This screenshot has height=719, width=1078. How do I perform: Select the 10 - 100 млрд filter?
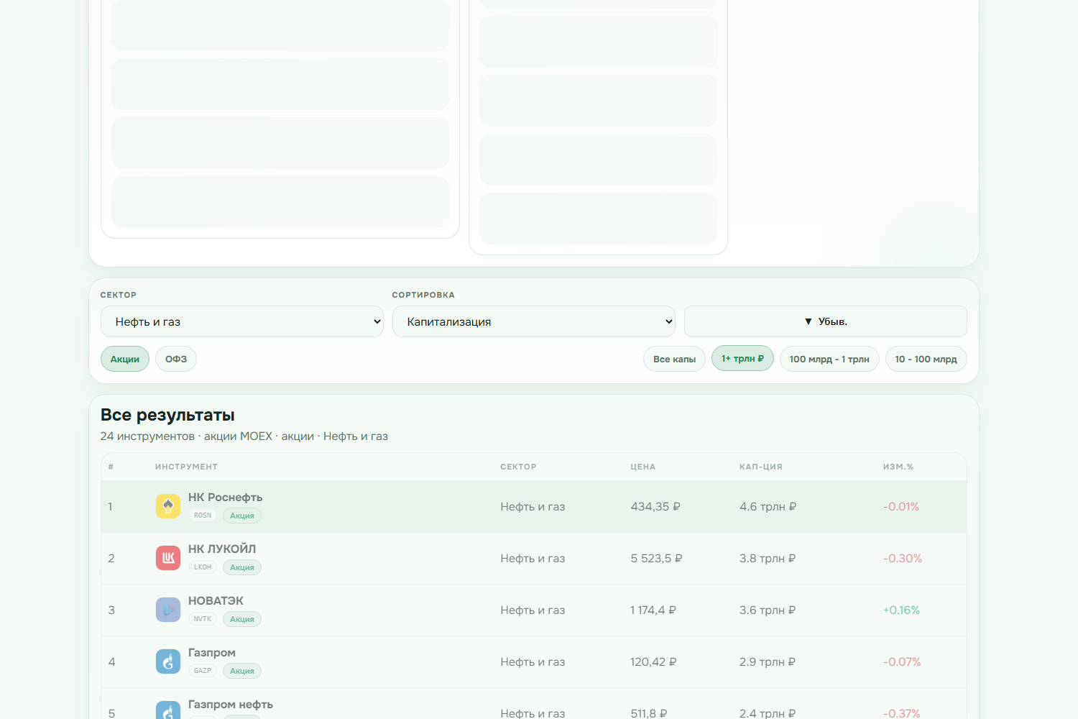926,359
